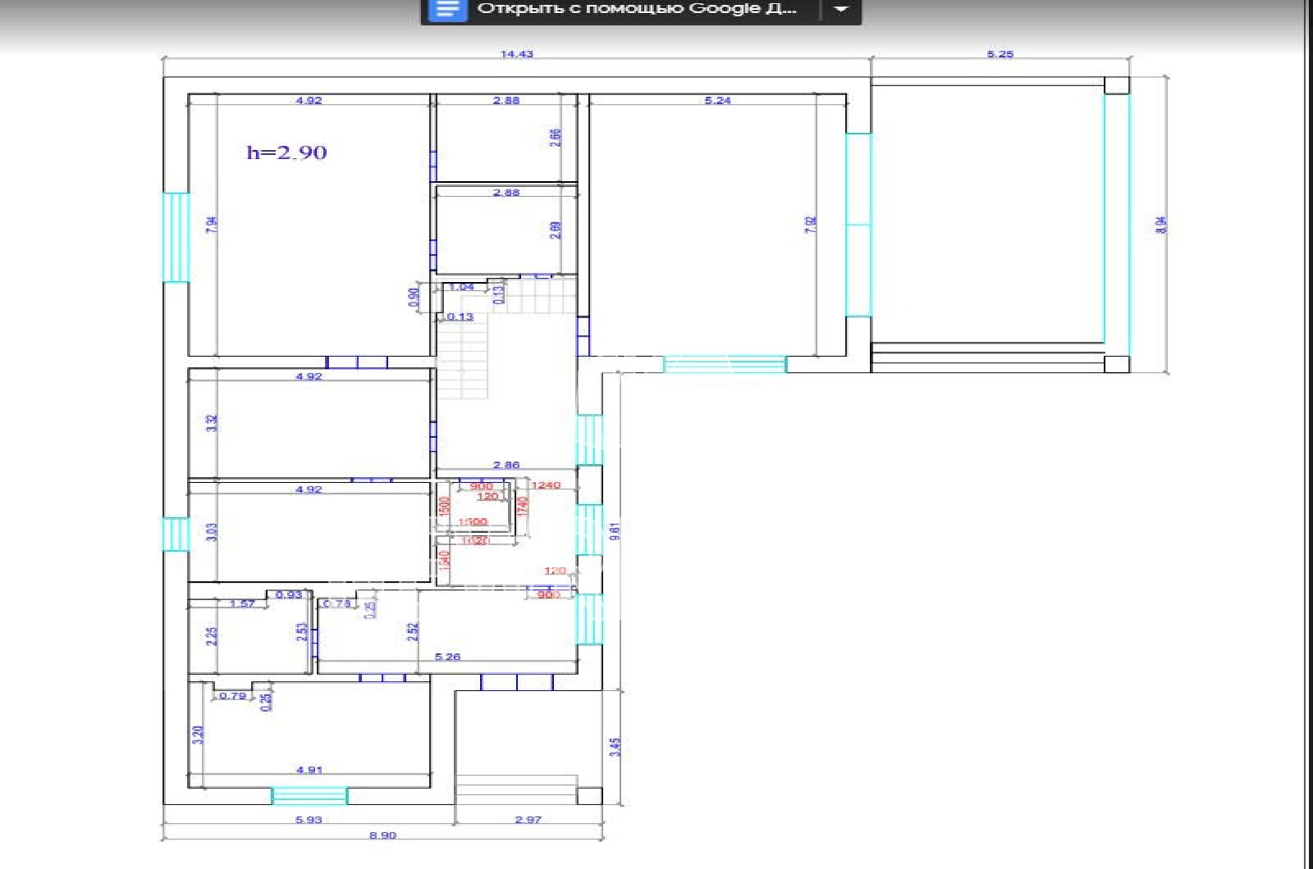Screen dimensions: 1313x869
Task: Click the cyan window on the bottom wall
Action: tap(309, 795)
